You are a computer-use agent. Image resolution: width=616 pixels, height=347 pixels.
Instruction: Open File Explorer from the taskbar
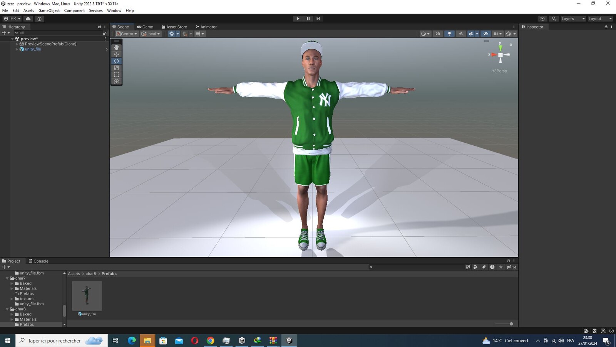147,340
